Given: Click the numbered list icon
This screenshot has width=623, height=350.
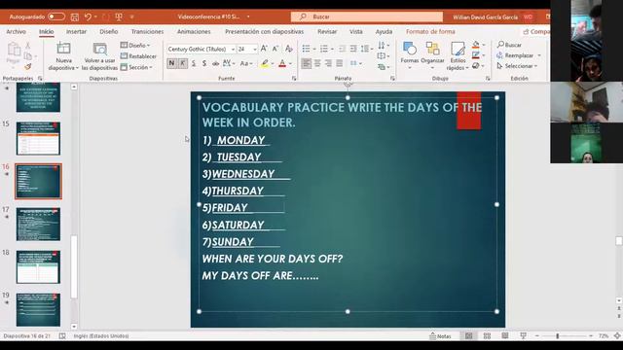Looking at the screenshot, I should 324,49.
